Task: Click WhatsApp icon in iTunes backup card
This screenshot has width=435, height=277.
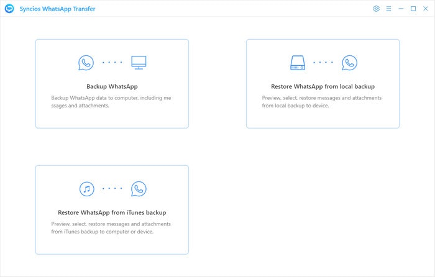Action: (x=139, y=189)
